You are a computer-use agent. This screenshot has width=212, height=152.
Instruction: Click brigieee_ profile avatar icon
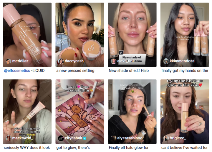[166, 138]
